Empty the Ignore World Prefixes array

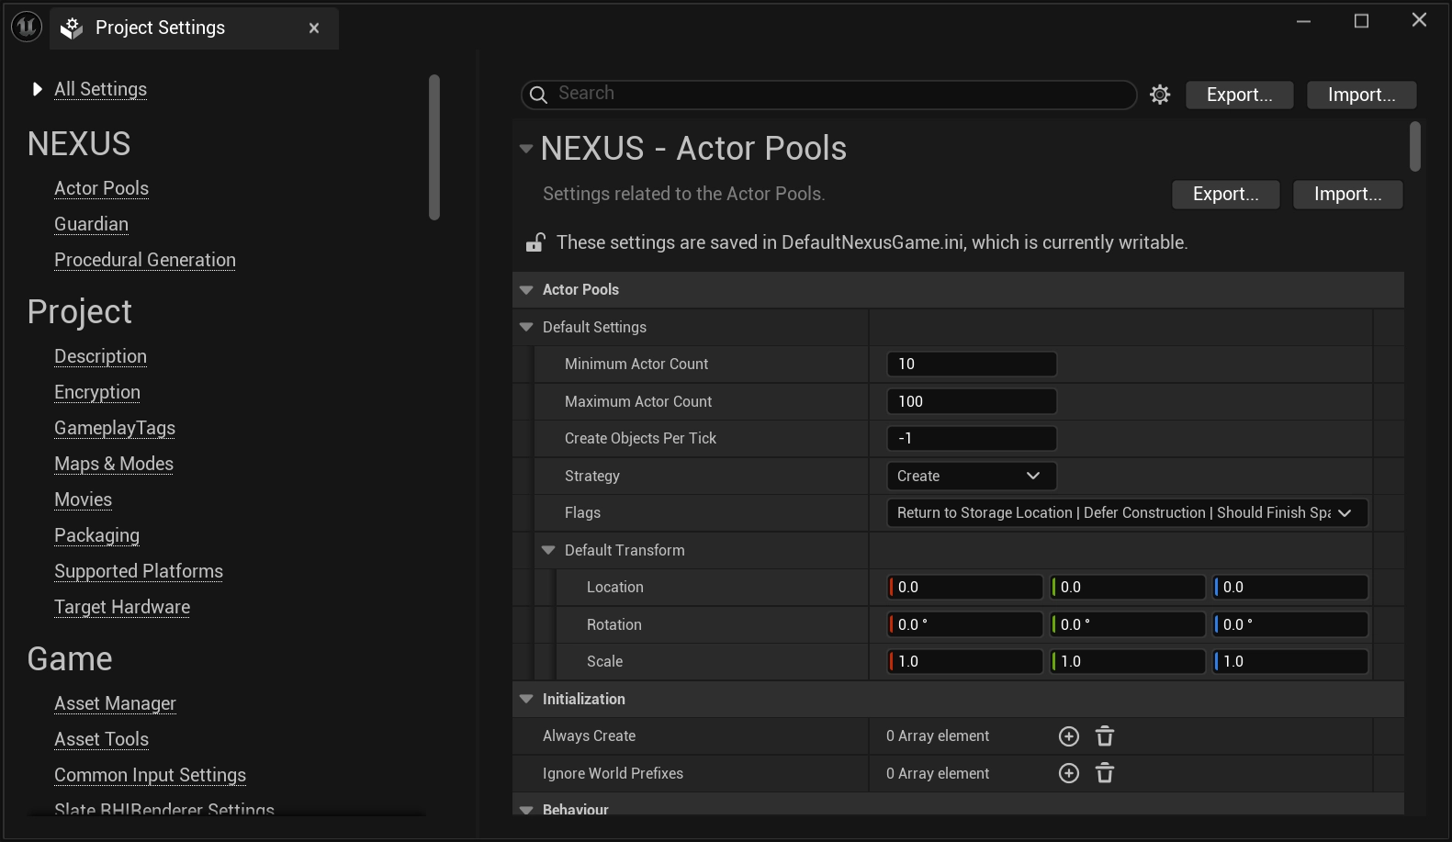[1105, 773]
